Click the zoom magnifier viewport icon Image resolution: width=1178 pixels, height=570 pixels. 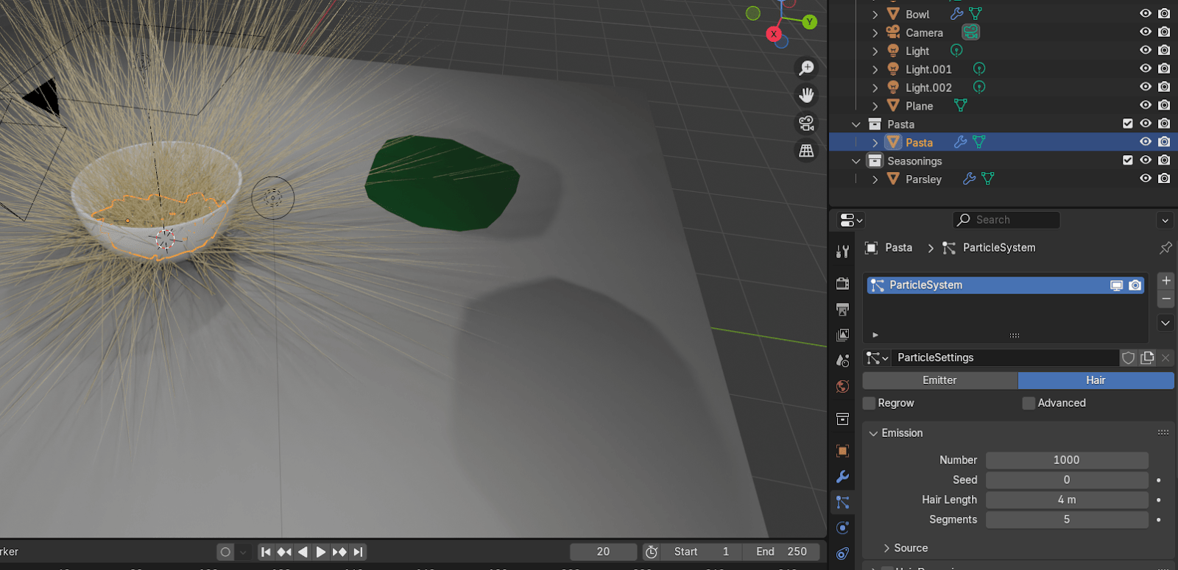[807, 68]
